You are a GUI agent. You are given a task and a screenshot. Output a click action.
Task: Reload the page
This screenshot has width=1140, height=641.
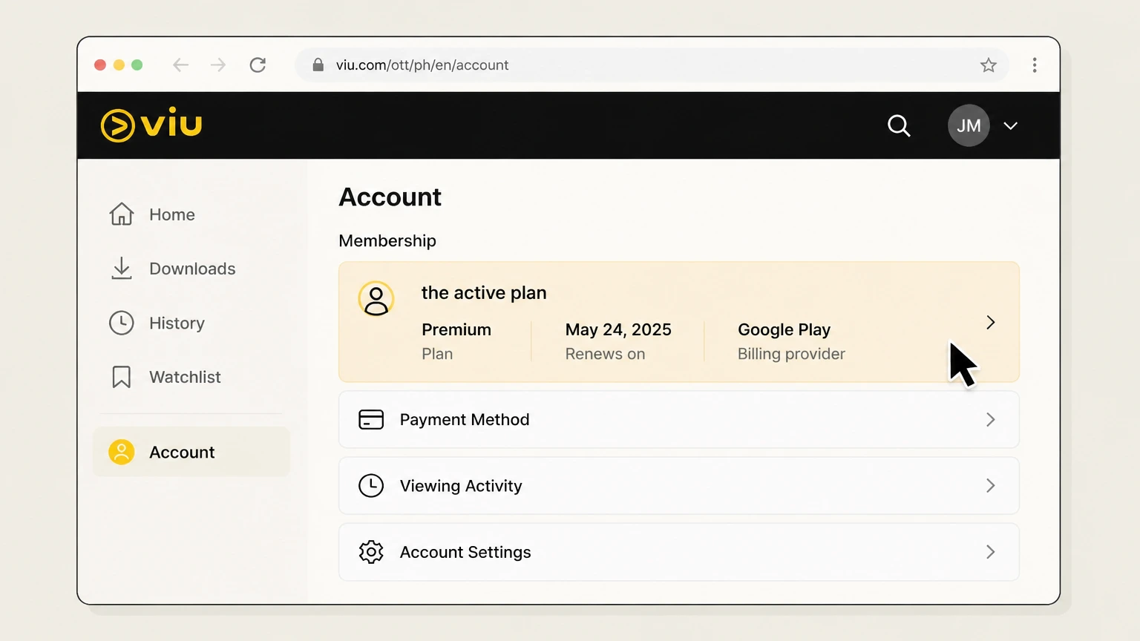point(258,65)
